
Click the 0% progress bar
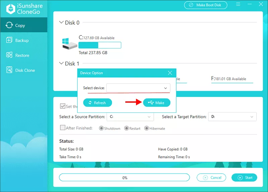point(124,178)
